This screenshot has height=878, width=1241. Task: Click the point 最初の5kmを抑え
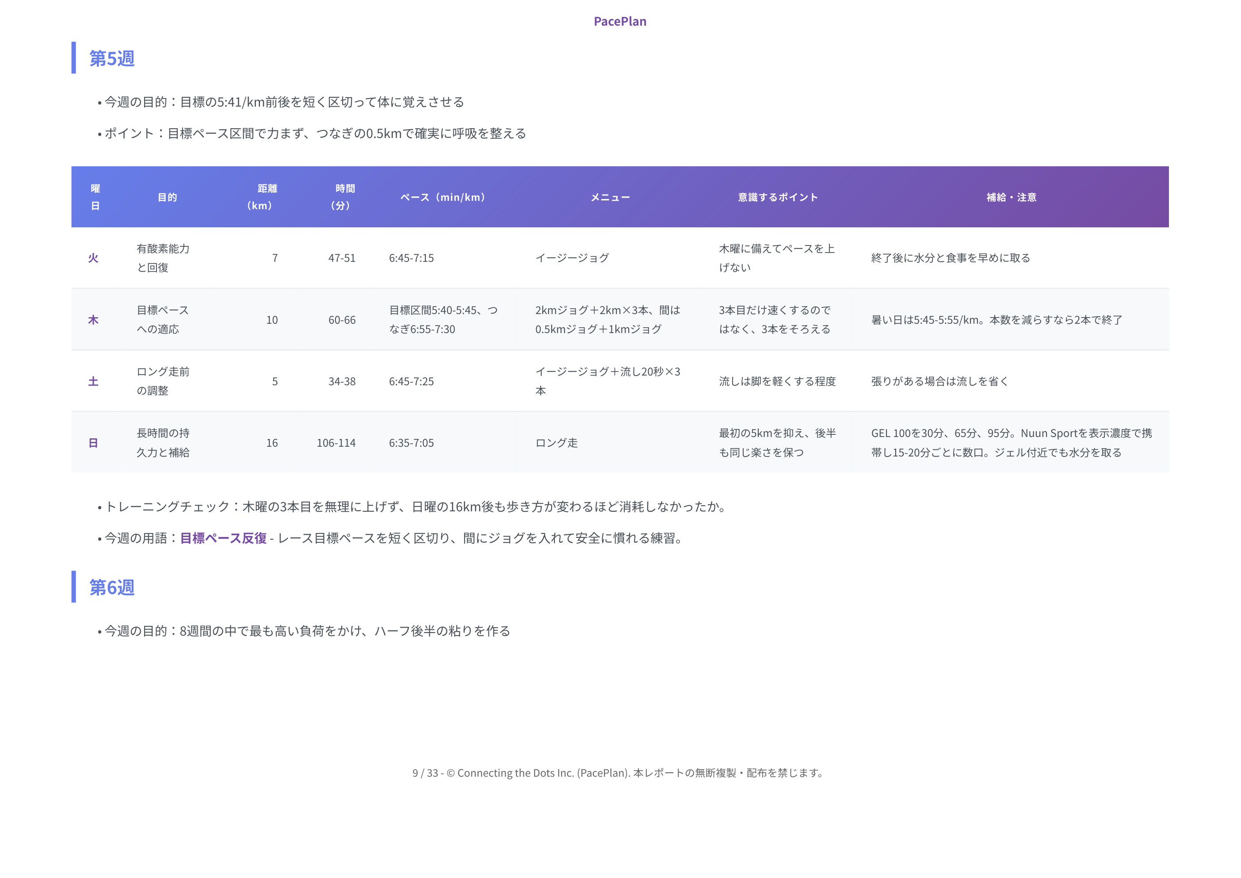tap(777, 443)
